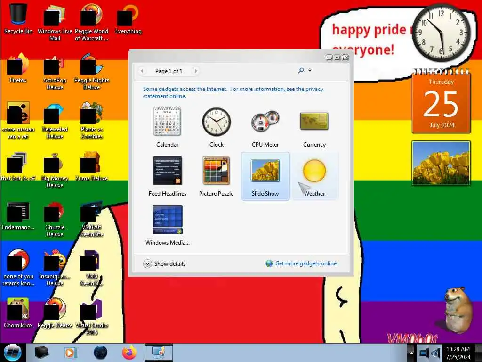Open the gadget search dropdown arrow
This screenshot has width=482, height=362.
tap(310, 71)
